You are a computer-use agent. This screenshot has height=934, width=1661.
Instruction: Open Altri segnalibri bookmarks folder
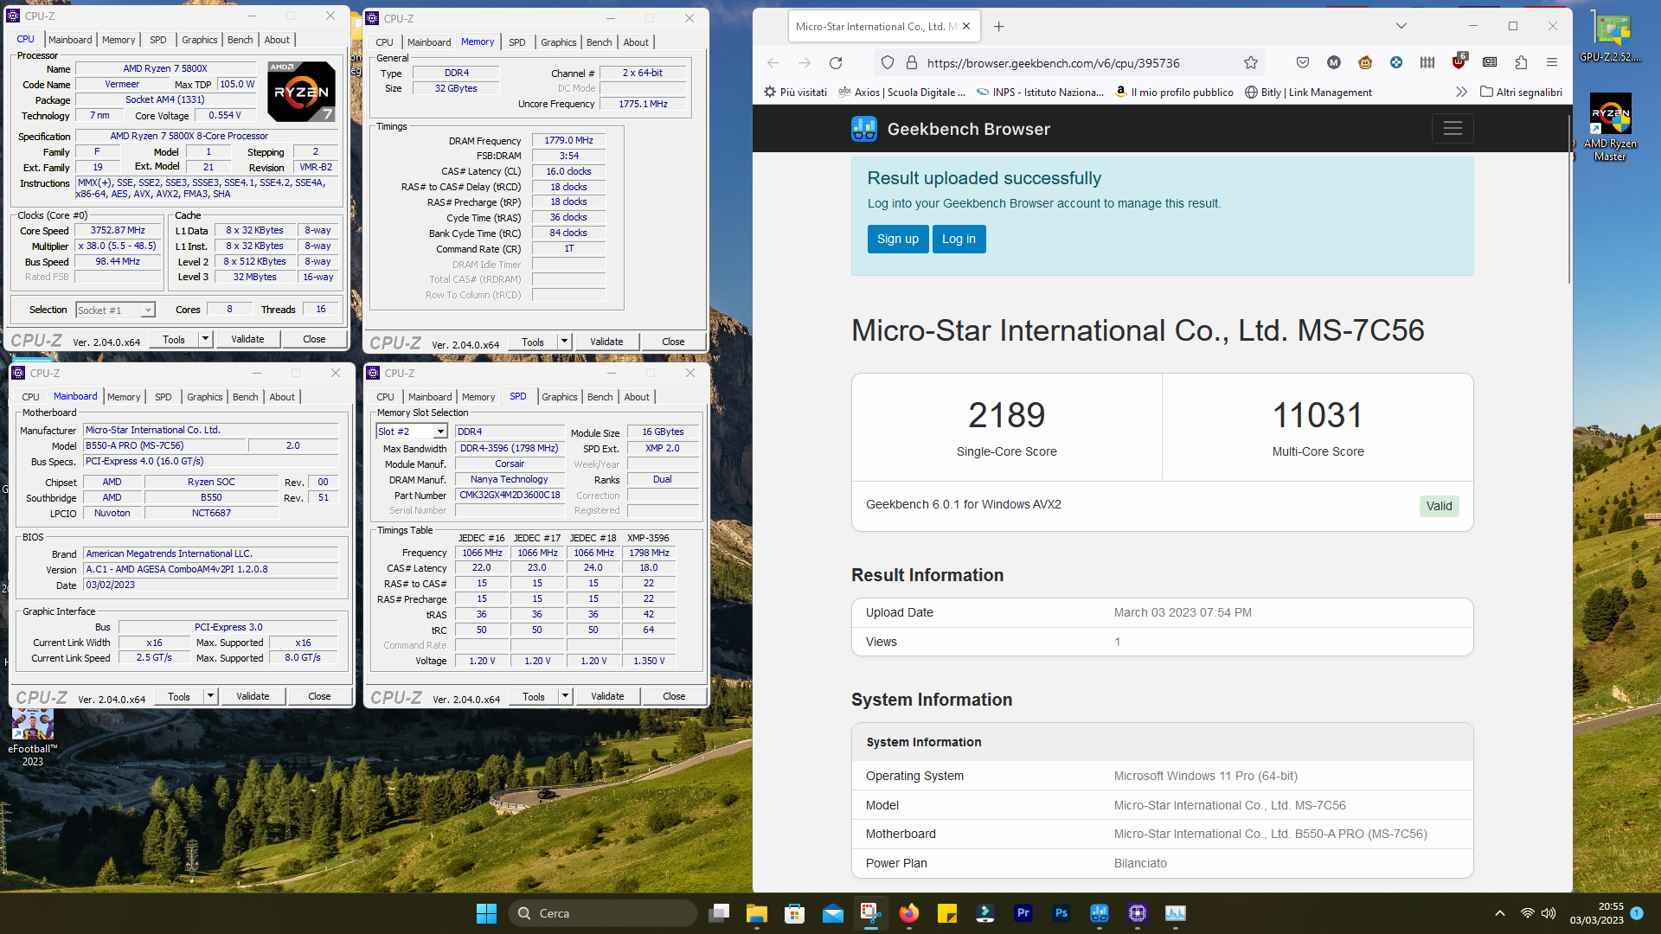(1521, 92)
